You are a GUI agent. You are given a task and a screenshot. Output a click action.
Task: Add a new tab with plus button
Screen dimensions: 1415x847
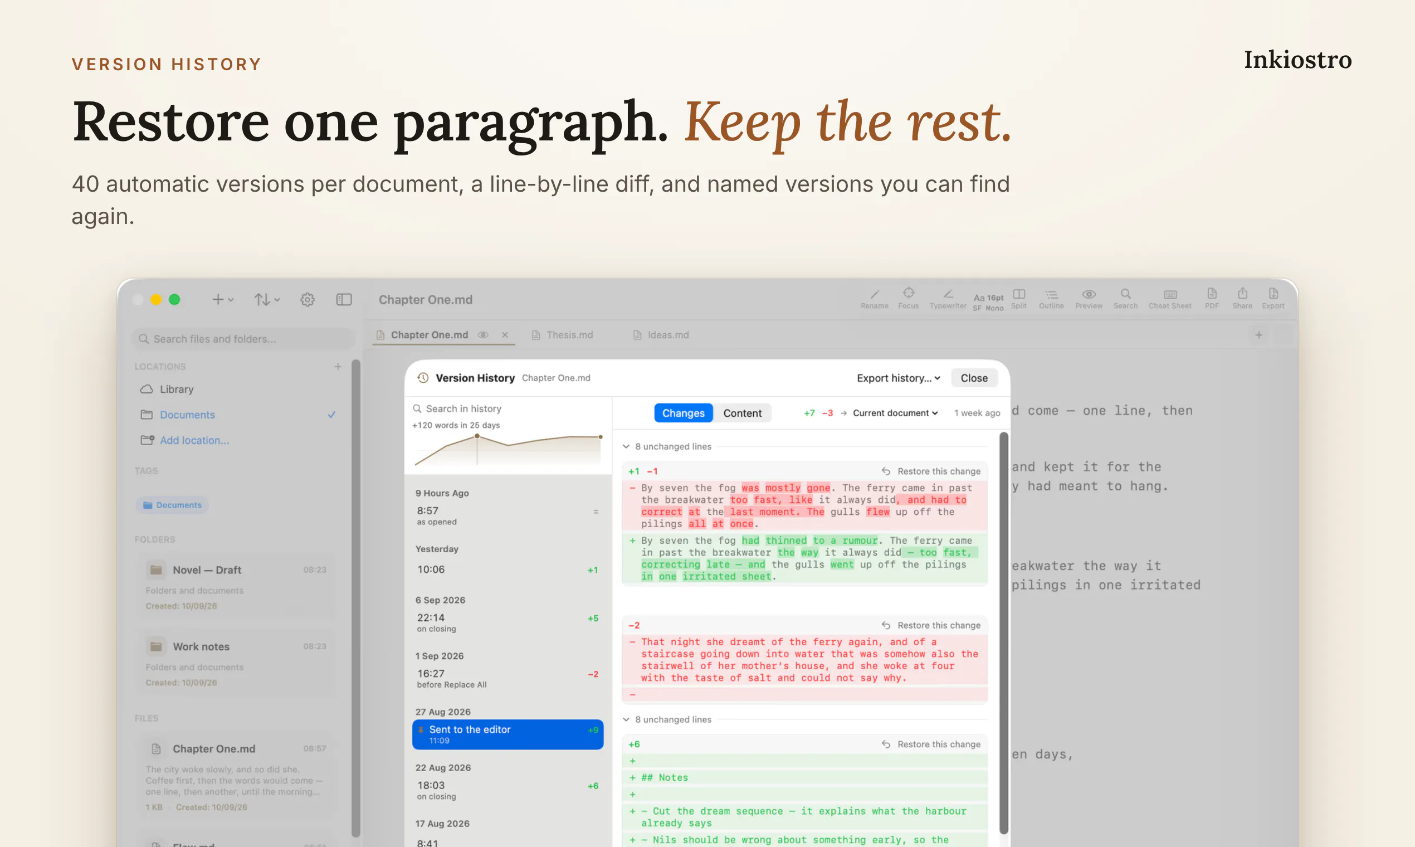pos(1258,335)
